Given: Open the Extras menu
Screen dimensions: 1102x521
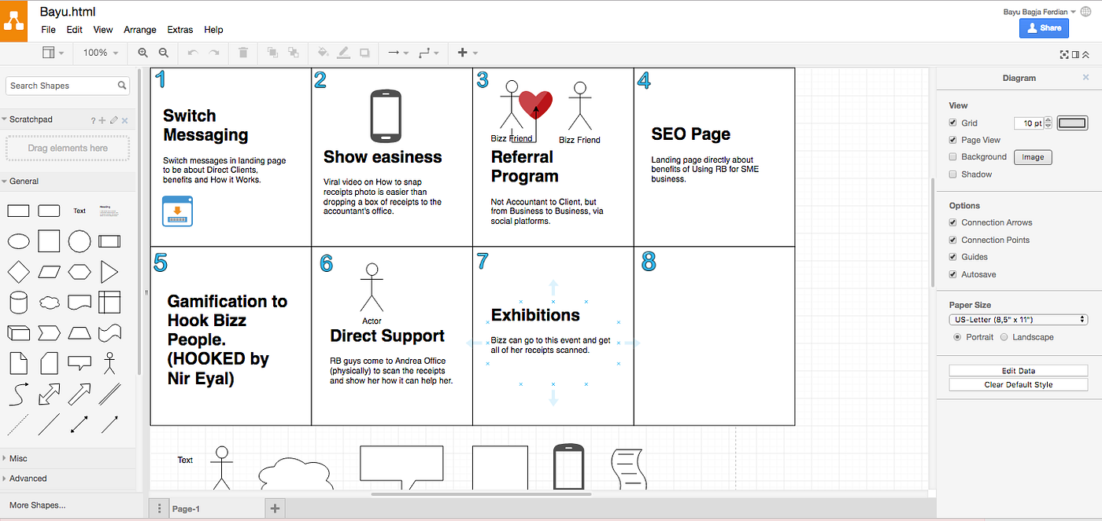Looking at the screenshot, I should coord(180,30).
